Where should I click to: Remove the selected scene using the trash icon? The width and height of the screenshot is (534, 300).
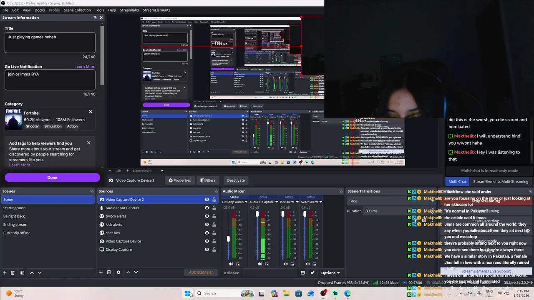13,272
